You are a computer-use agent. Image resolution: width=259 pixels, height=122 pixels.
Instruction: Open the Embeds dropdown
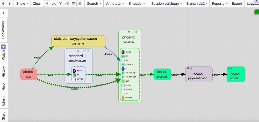(136, 4)
